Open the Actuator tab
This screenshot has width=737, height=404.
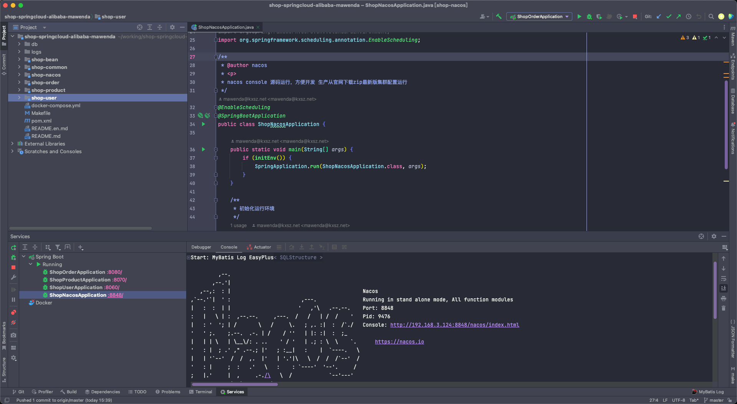259,247
